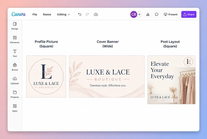The image size is (207, 139).
Task: Check the cloud save status icon
Action: point(96,14)
